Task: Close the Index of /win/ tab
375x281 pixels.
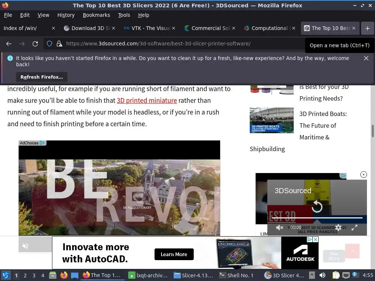Action: pyautogui.click(x=53, y=28)
